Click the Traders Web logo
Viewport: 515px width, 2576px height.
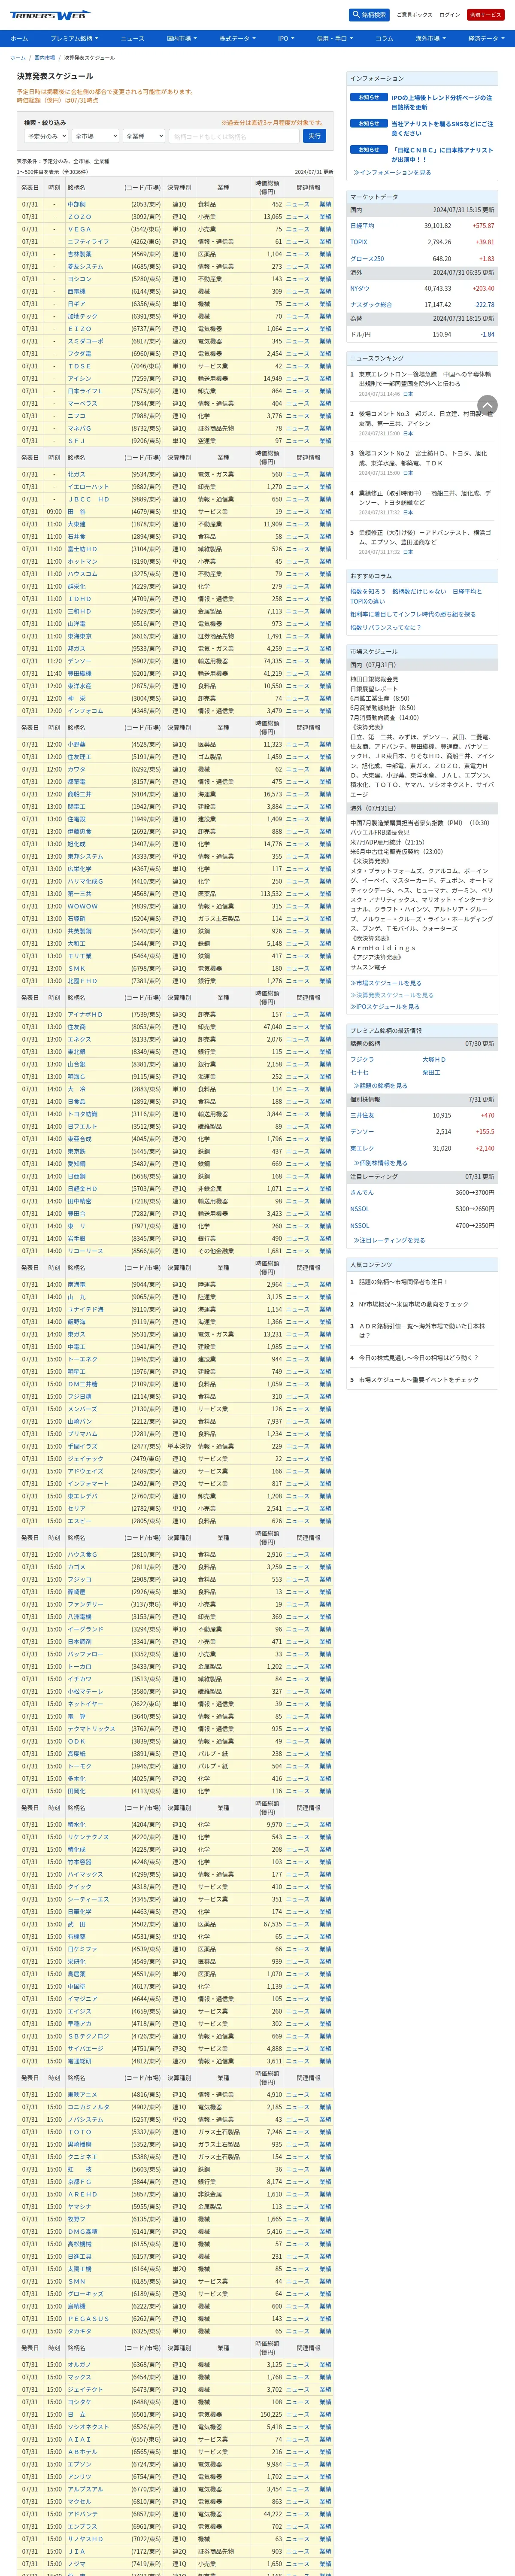[x=50, y=15]
